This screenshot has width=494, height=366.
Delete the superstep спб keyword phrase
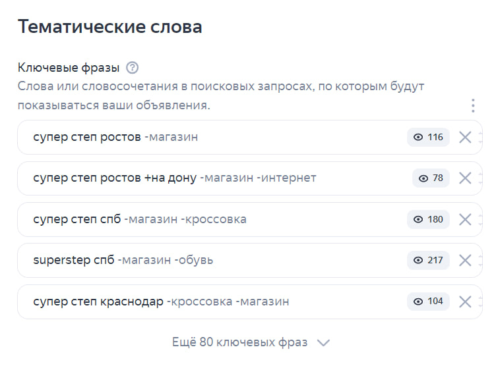(465, 261)
